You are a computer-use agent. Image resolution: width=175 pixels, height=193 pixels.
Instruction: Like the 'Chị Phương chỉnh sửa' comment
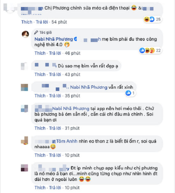click(27, 22)
